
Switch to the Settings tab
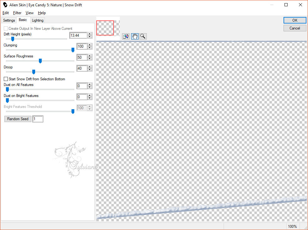9,20
